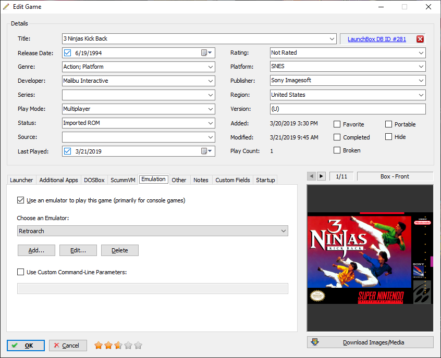Click the Edit... emulator button
The image size is (441, 358).
click(x=78, y=250)
